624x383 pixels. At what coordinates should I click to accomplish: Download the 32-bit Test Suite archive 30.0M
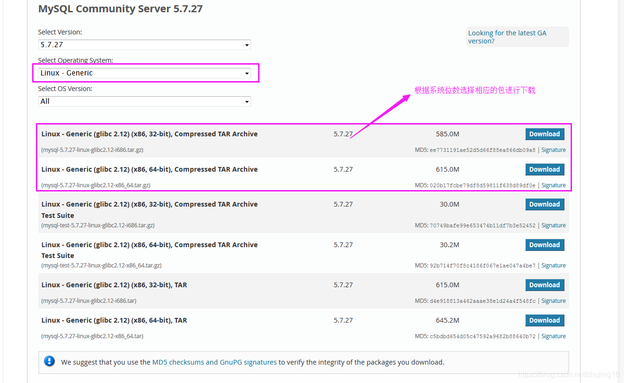point(545,204)
